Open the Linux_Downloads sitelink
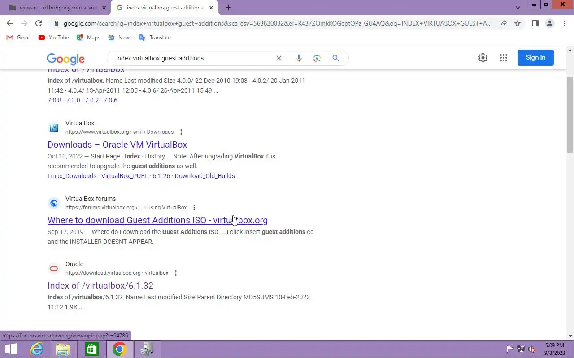Screen dimensions: 574x358 (x=72, y=176)
